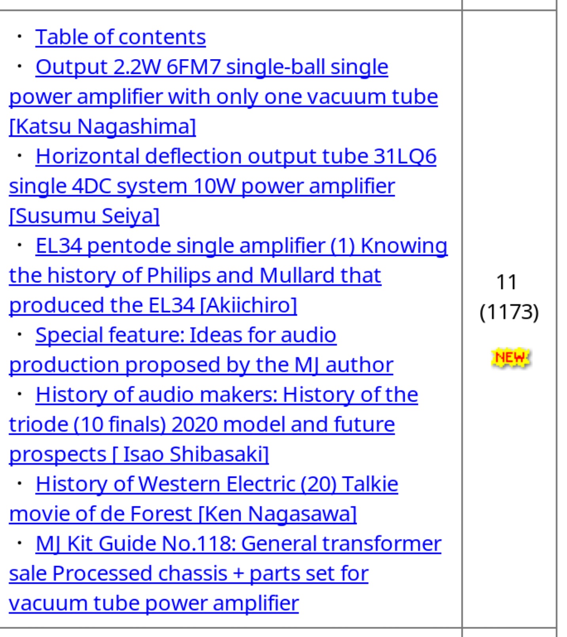
Task: Click 'movie of de Forest [Ken Nagasawa]' line
Action: click(183, 514)
